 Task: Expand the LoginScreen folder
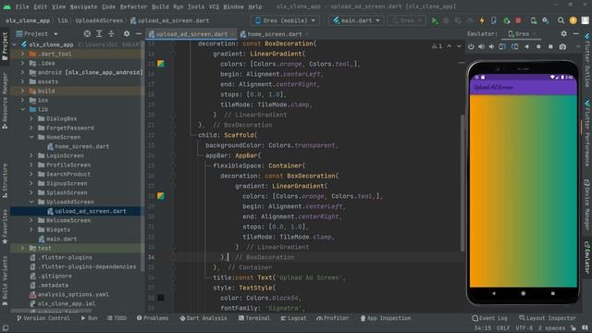[31, 155]
